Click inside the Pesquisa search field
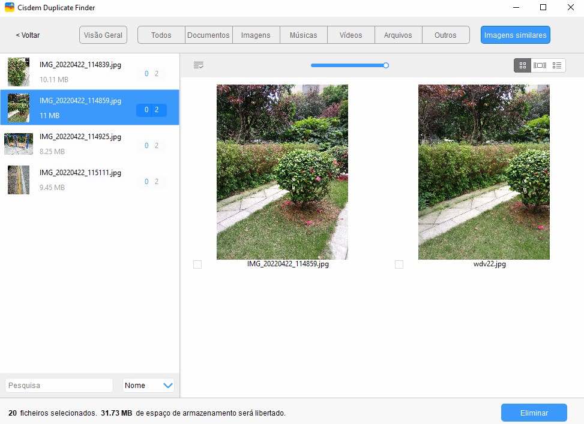The image size is (584, 424). (x=58, y=386)
